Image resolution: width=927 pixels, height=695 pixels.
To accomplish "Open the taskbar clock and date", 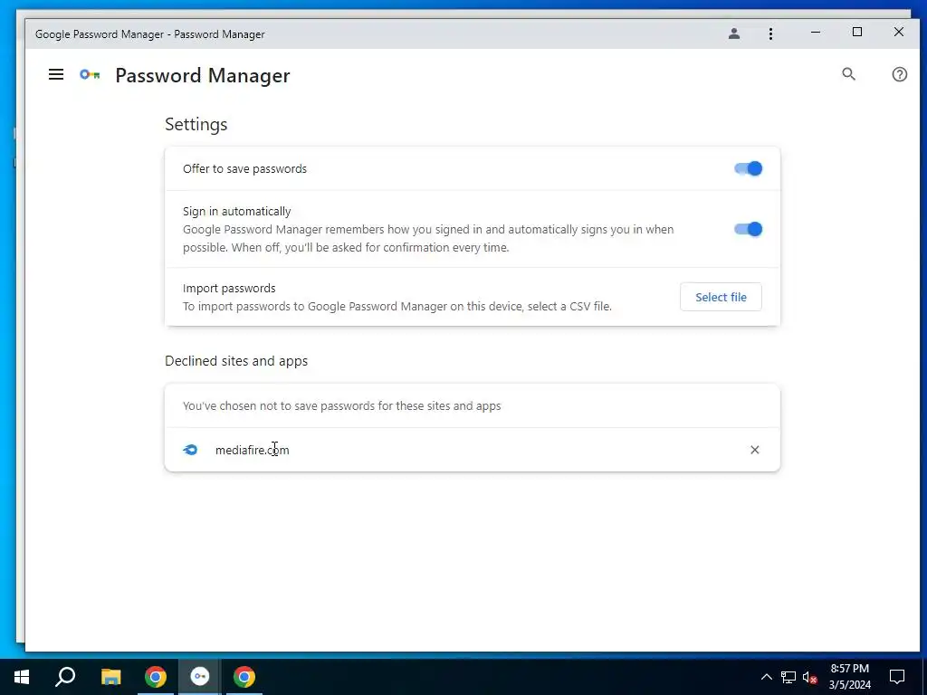I will [849, 677].
